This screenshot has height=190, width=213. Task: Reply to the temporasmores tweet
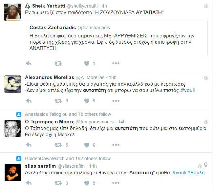click(x=29, y=145)
